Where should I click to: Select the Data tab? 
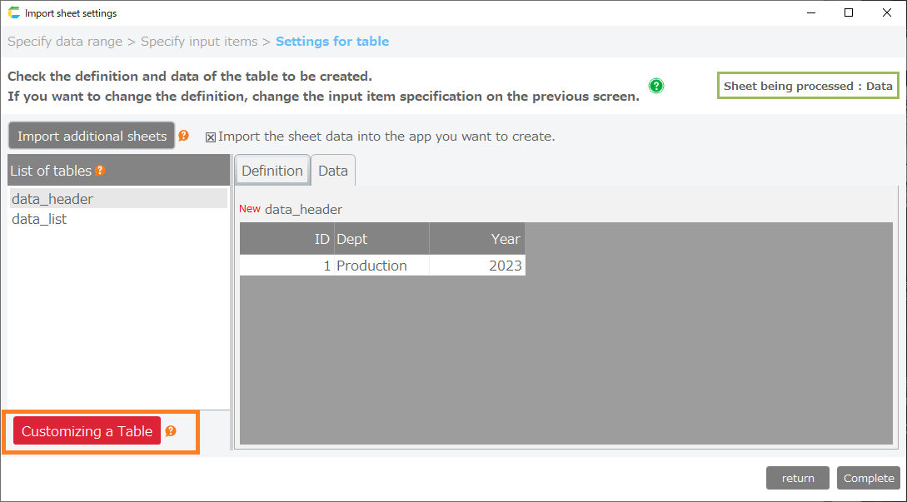point(333,171)
